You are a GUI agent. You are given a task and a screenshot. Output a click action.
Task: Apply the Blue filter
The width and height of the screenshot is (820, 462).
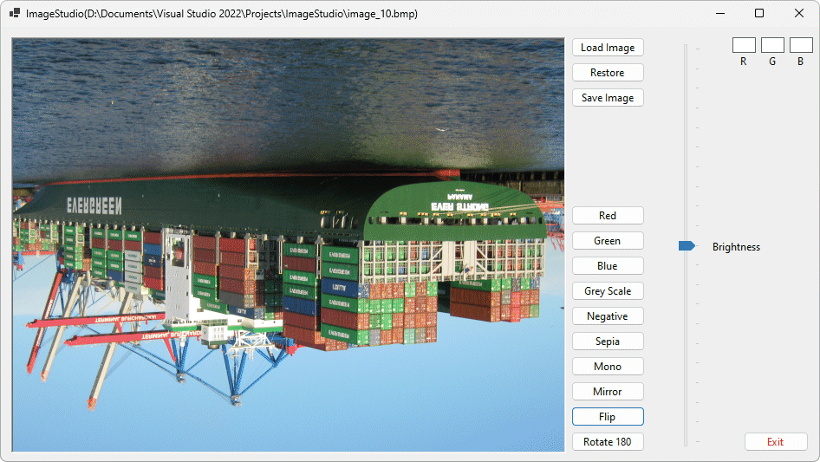(608, 266)
